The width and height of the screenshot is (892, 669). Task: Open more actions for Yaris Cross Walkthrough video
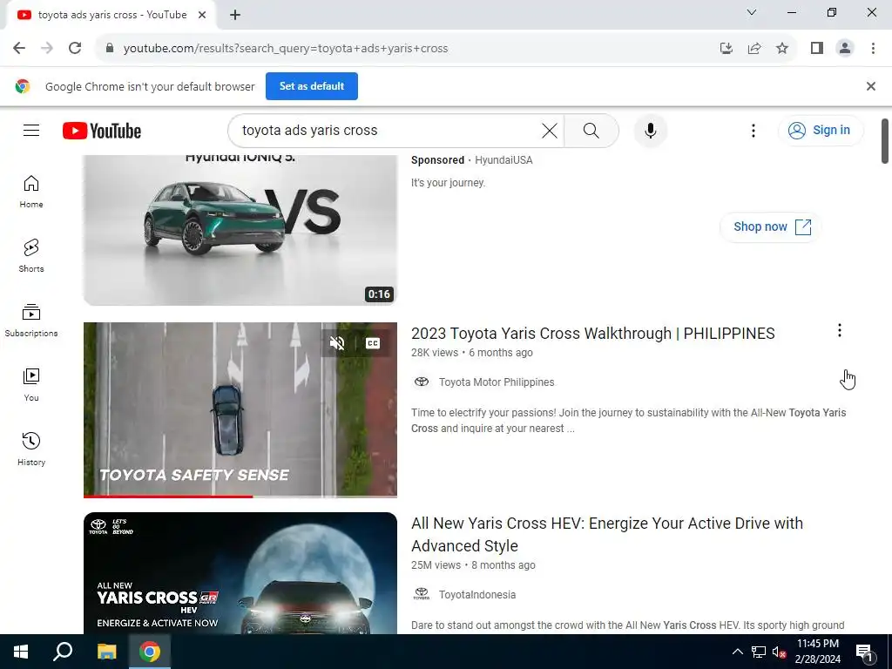click(x=839, y=330)
